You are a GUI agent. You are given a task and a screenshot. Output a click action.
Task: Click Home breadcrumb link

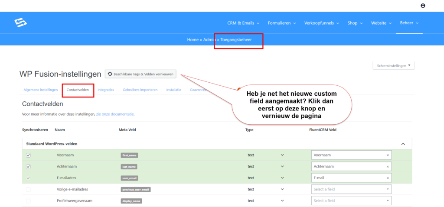[193, 40]
